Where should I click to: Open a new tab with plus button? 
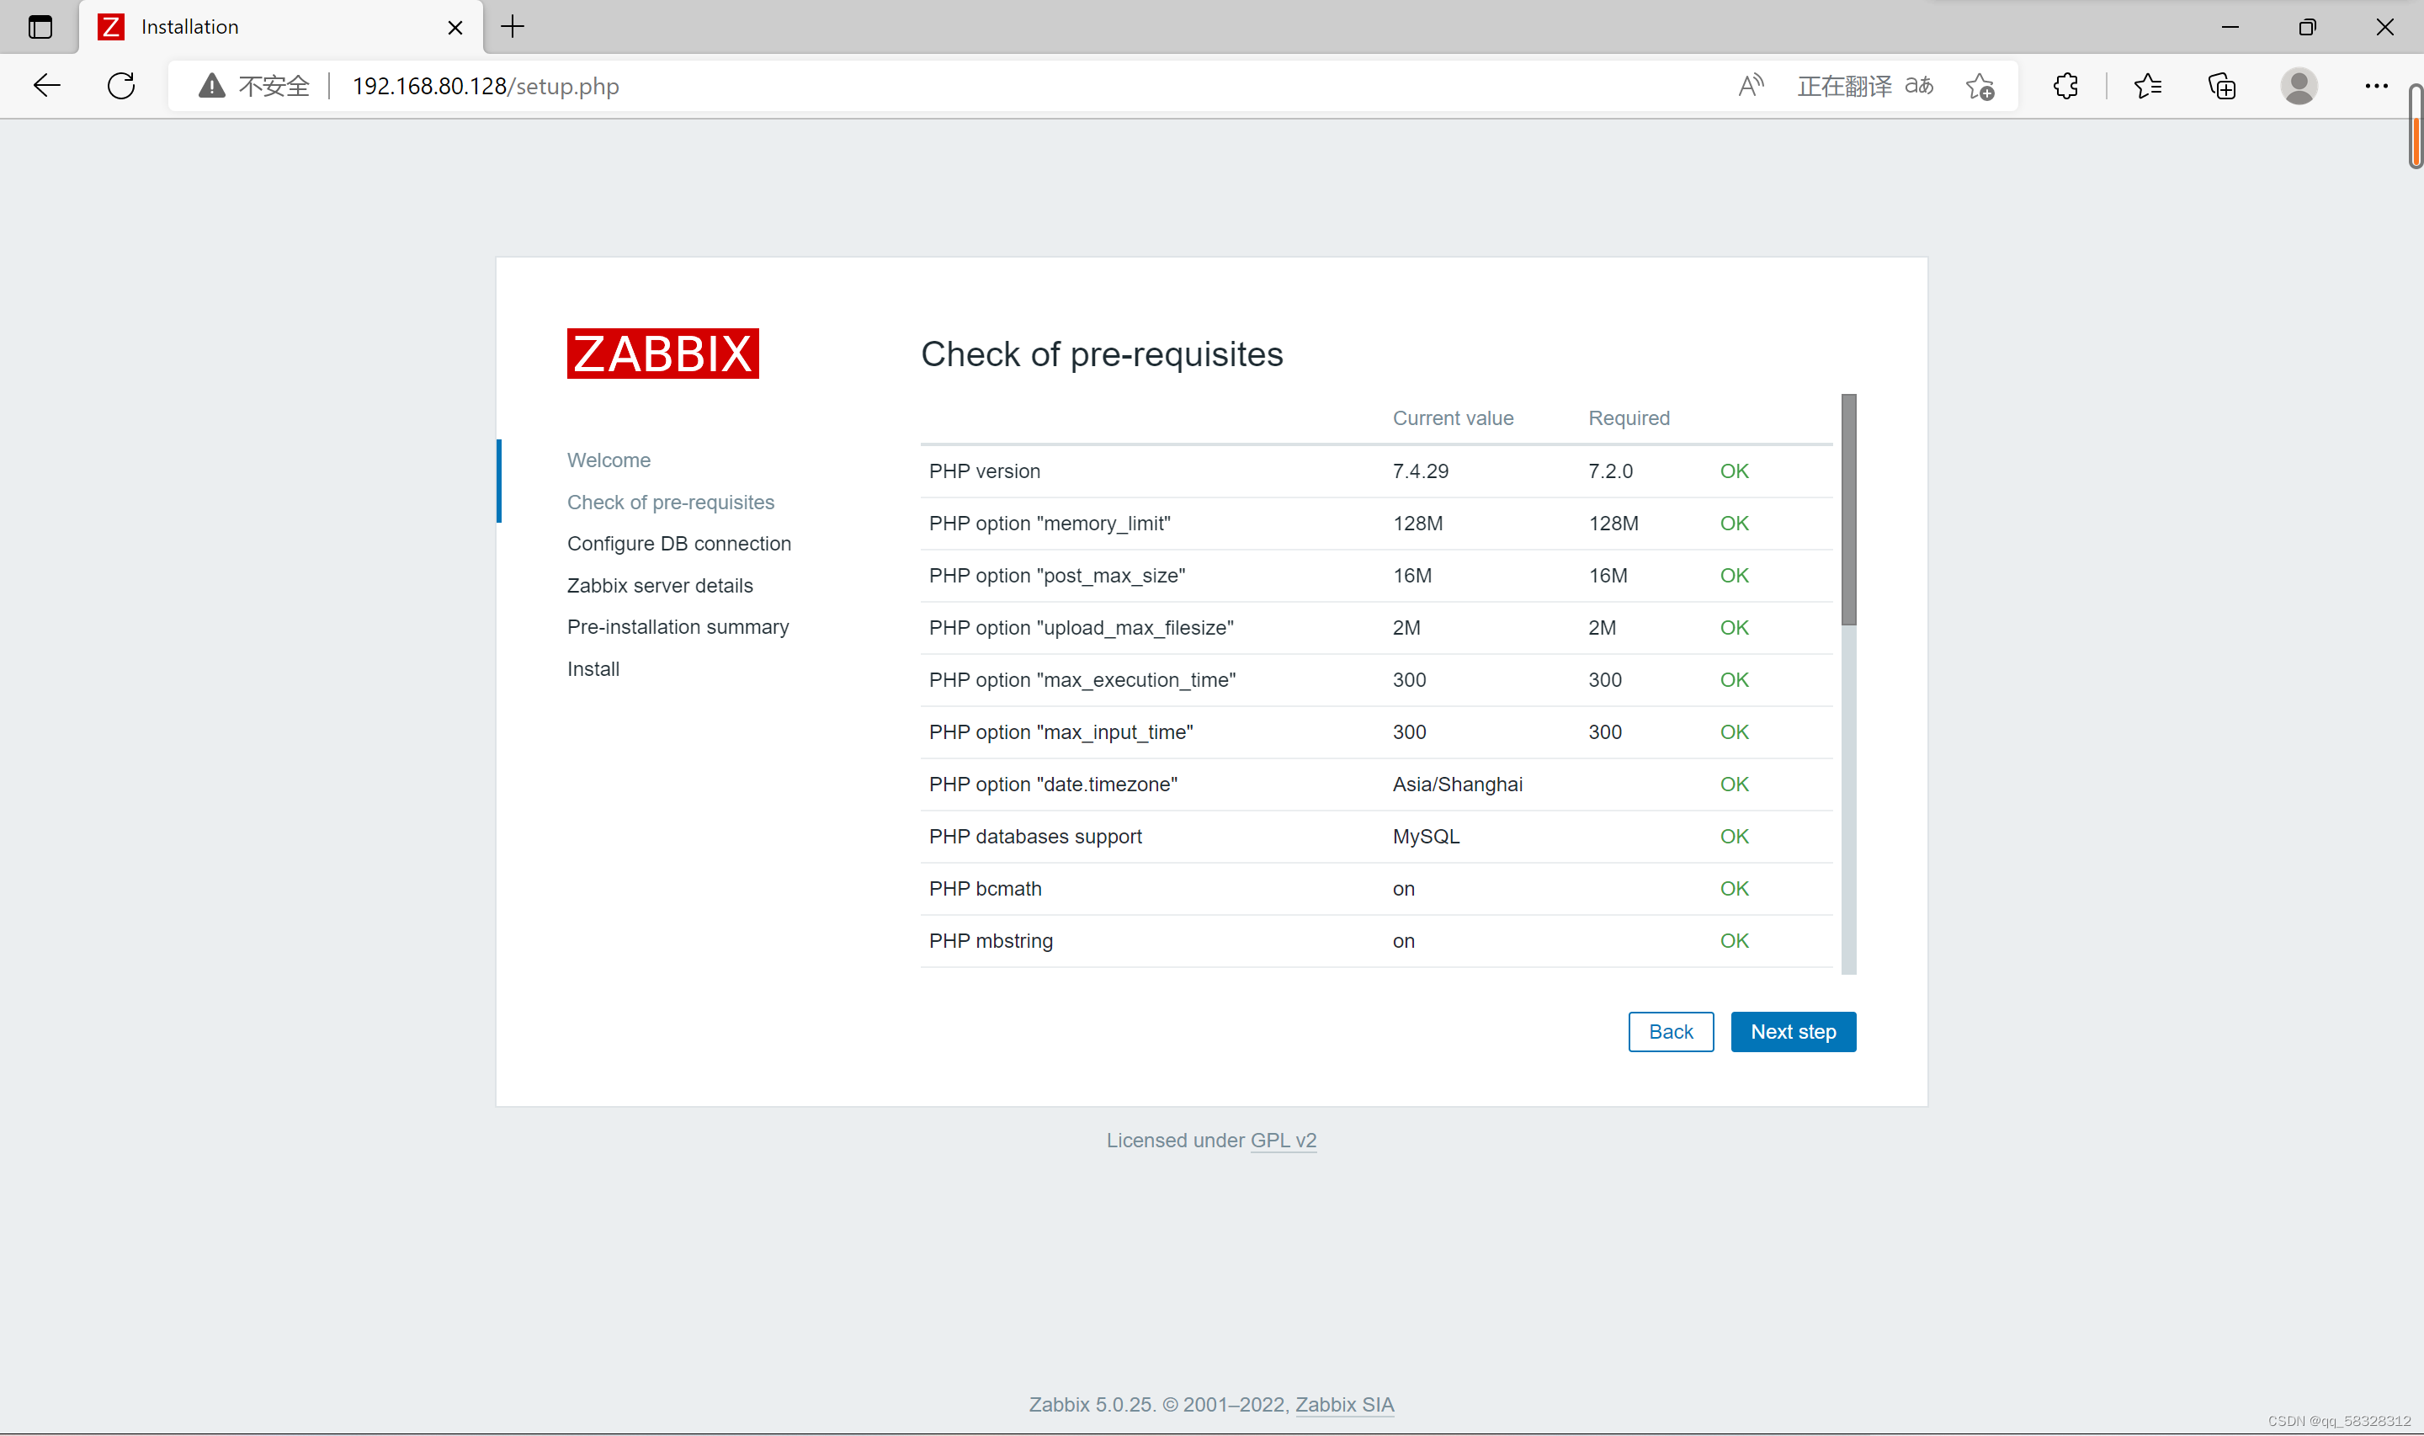[x=513, y=27]
